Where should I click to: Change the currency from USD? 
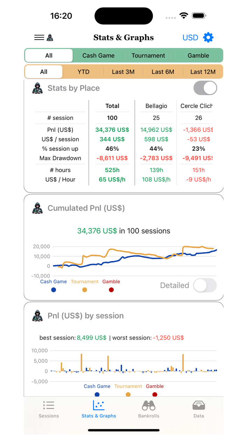(190, 37)
